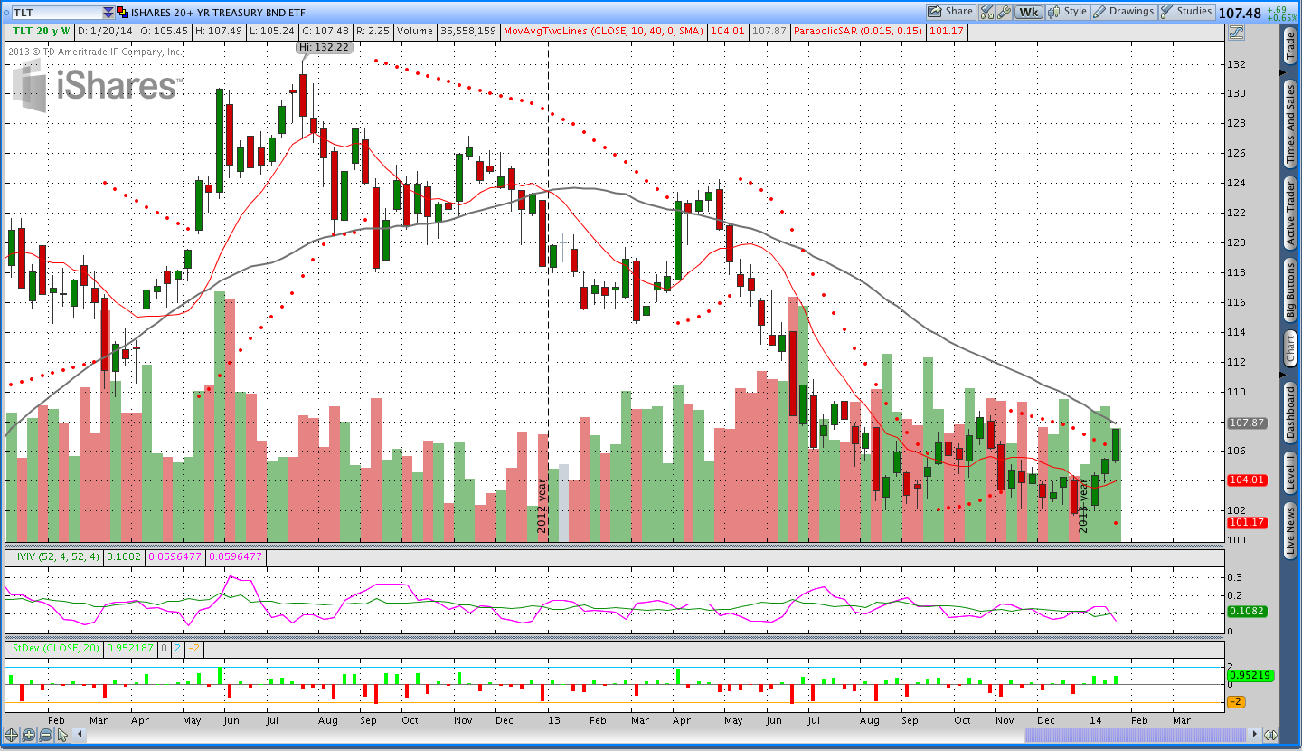Select the Chart side tab

click(x=1290, y=347)
